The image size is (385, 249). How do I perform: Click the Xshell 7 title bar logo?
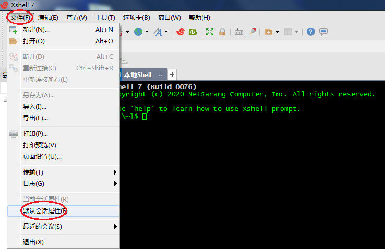click(4, 5)
